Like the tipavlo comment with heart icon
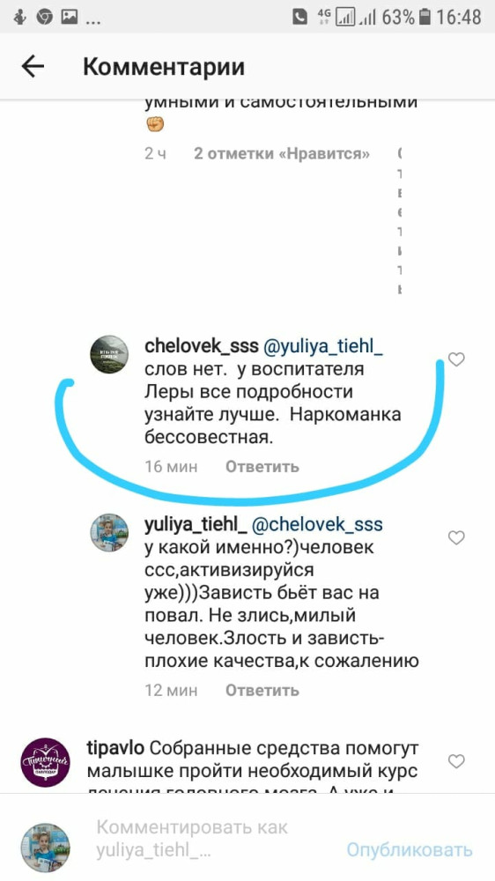 pos(456,761)
